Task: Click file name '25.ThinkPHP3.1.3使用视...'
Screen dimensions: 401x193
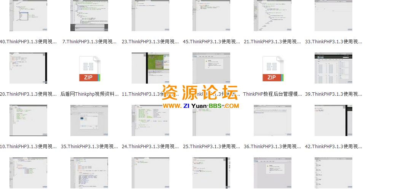Action: (x=212, y=146)
